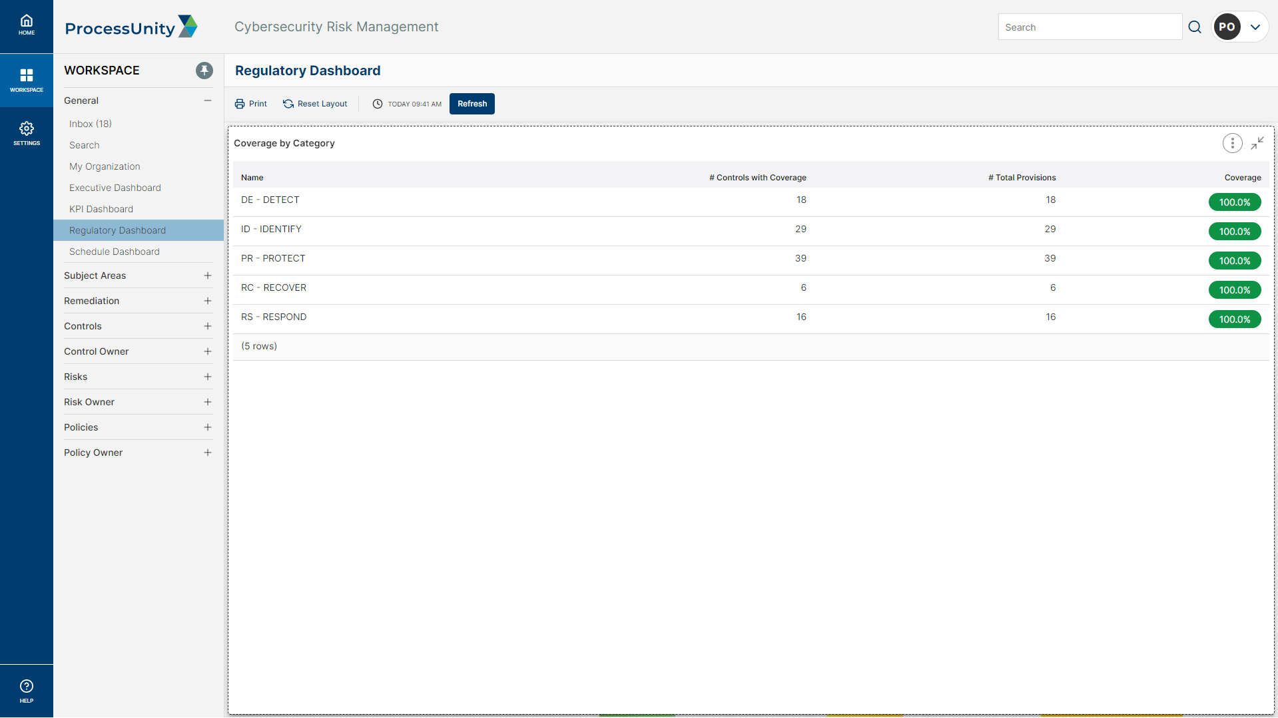
Task: Click the (5 rows) footer text
Action: (259, 346)
